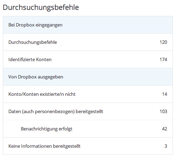Click the value 3 in the last row
Image resolution: width=175 pixels, height=158 pixels.
click(x=166, y=146)
